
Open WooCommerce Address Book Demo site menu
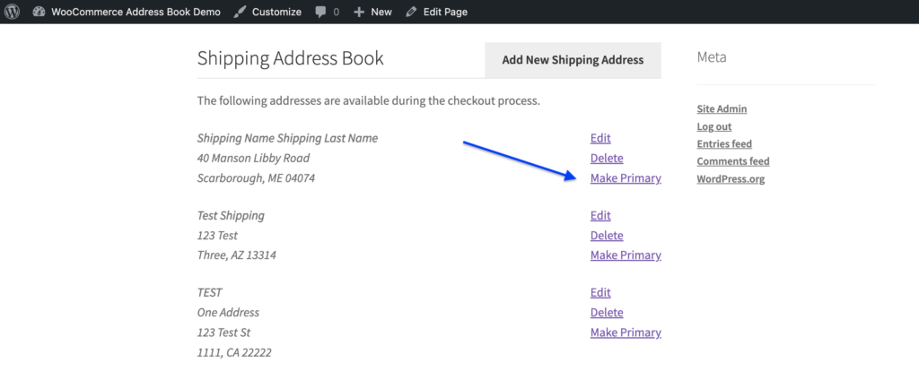coord(136,12)
